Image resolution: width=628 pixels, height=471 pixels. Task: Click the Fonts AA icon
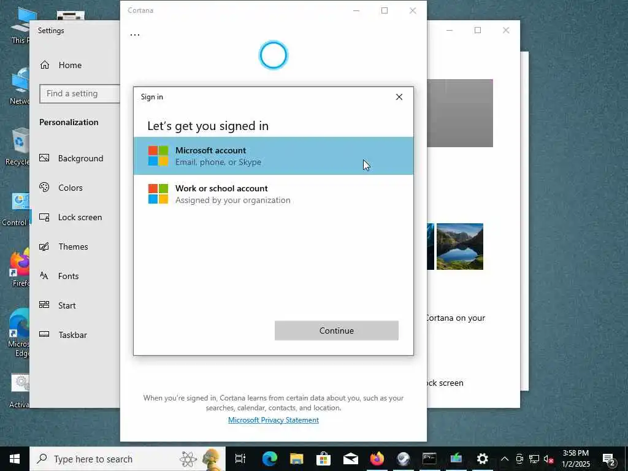pyautogui.click(x=44, y=275)
